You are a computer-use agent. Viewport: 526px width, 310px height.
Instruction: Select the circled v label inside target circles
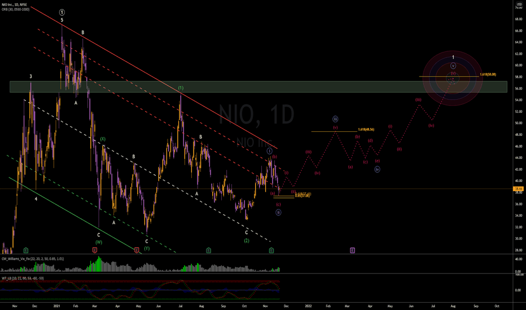[x=453, y=66]
